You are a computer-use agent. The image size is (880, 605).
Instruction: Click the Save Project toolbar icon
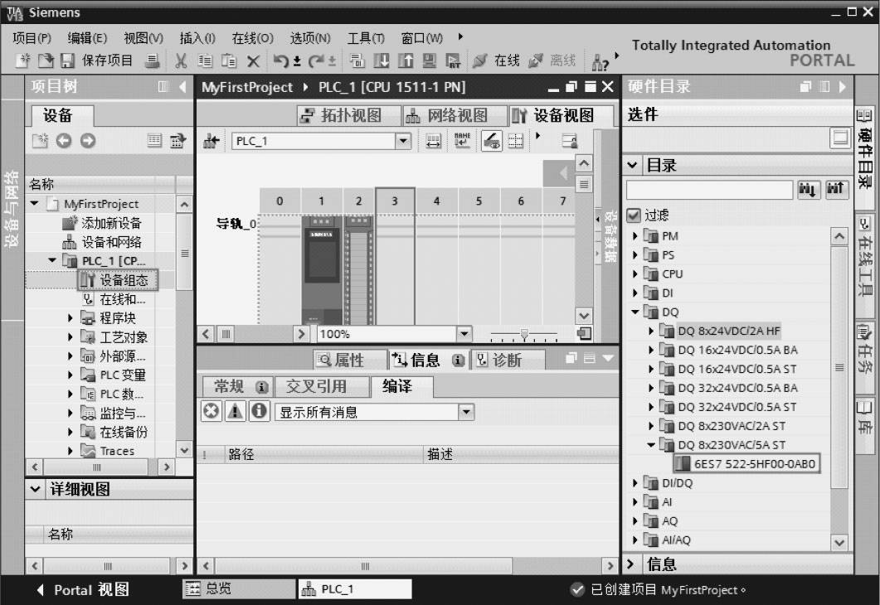coord(67,60)
